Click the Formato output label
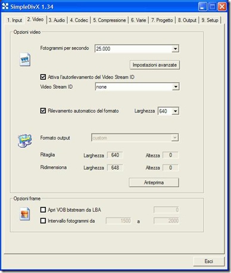The width and height of the screenshot is (231, 273). (55, 138)
